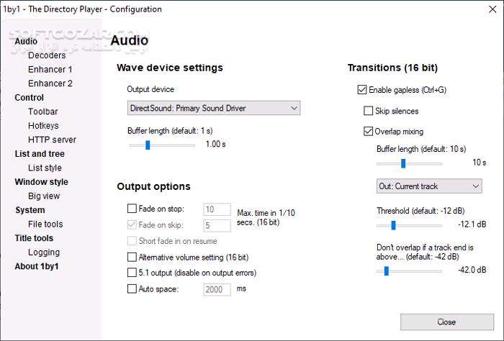
Task: Disable the Enable gapless checkbox
Action: pos(362,90)
